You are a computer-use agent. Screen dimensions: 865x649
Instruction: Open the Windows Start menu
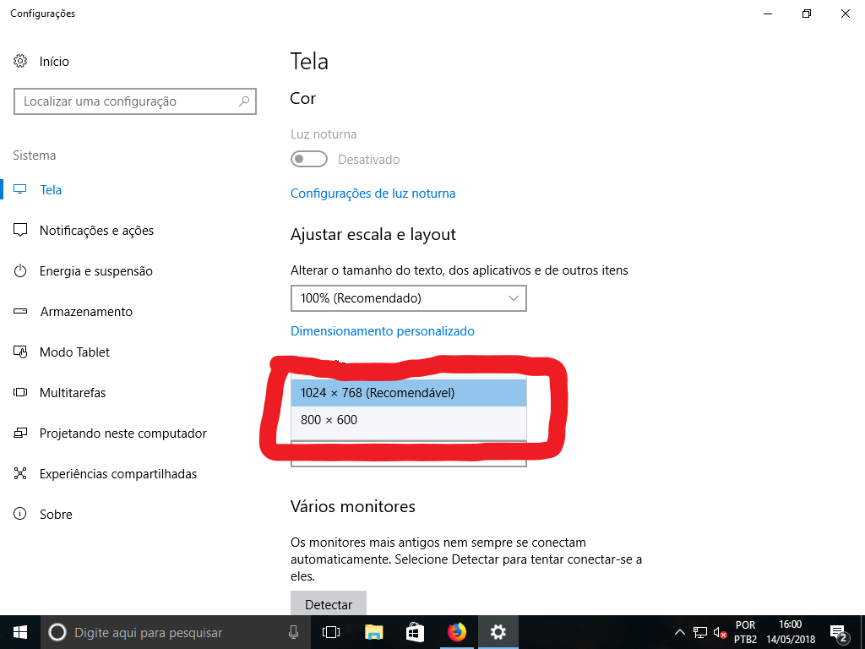click(x=20, y=632)
